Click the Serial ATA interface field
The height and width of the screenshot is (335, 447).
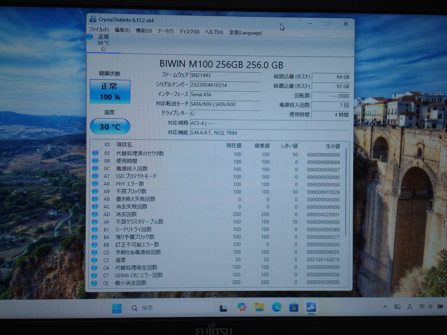pos(225,95)
